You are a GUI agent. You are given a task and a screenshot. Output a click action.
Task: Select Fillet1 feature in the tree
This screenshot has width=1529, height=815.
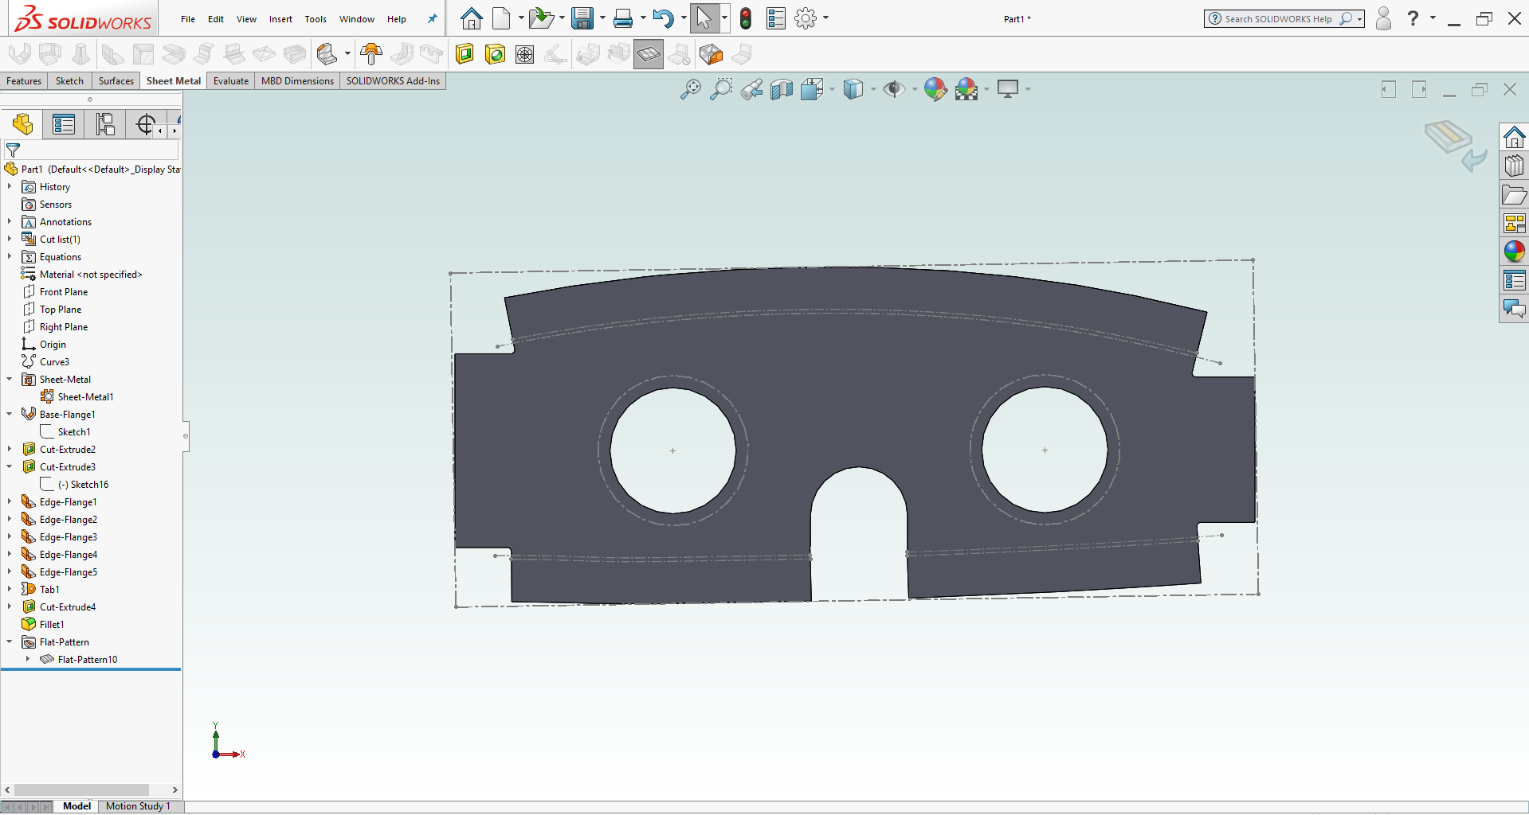pyautogui.click(x=52, y=625)
